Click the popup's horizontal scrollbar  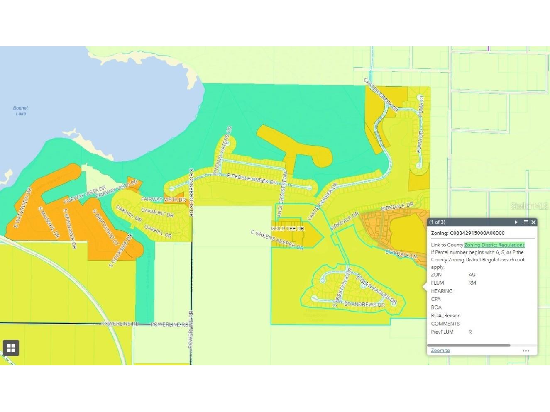468,345
